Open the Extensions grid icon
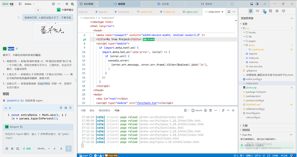 270,11
